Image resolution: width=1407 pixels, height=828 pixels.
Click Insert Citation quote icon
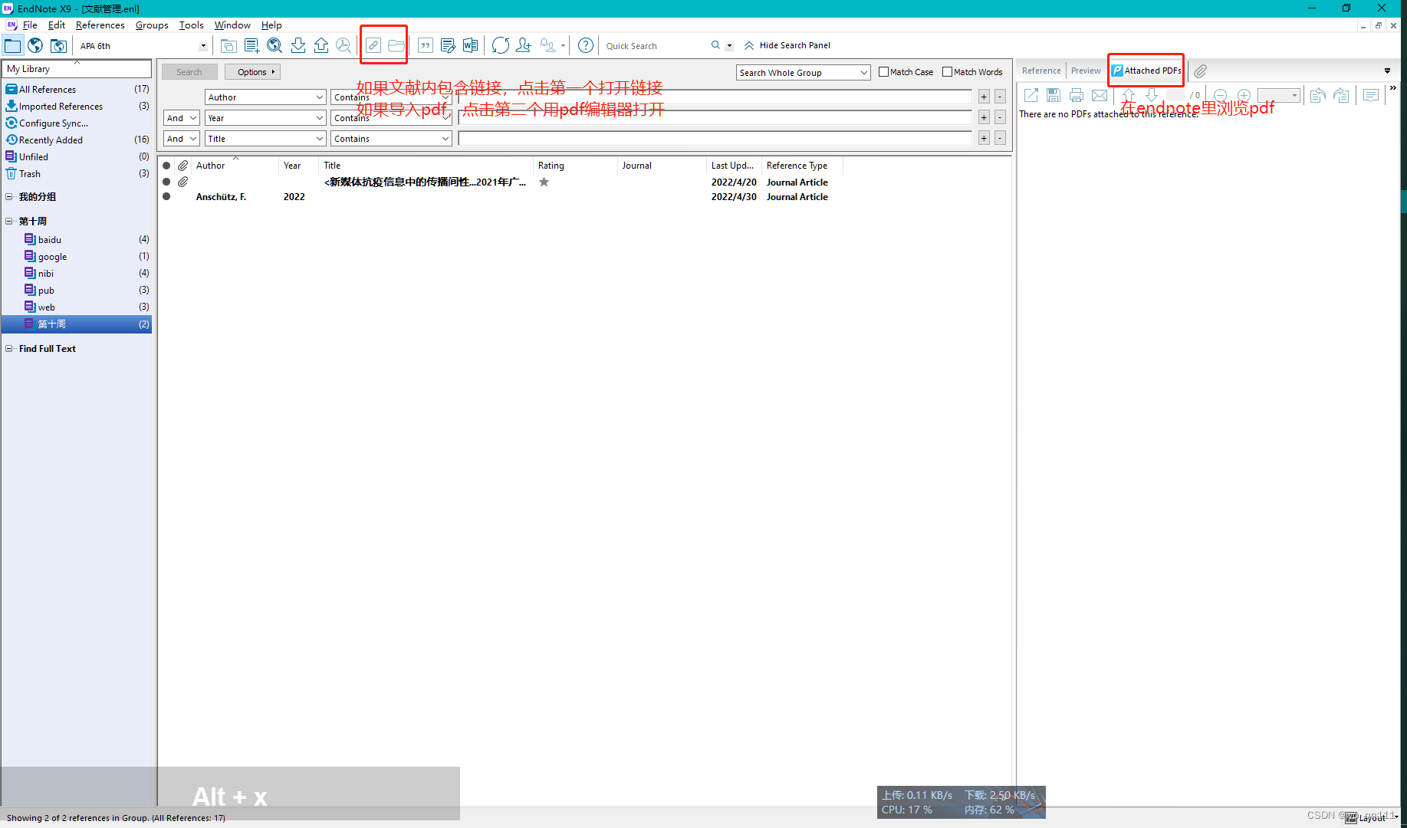[x=426, y=46]
